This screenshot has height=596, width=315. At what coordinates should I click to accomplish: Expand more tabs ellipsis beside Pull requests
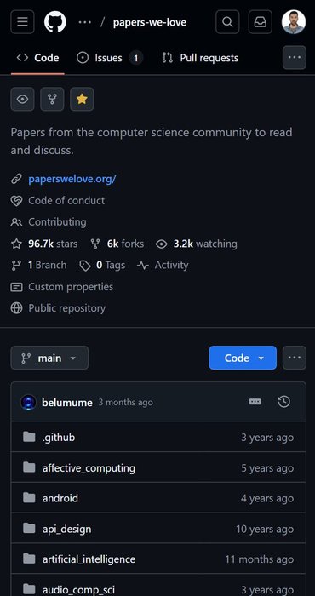point(295,57)
